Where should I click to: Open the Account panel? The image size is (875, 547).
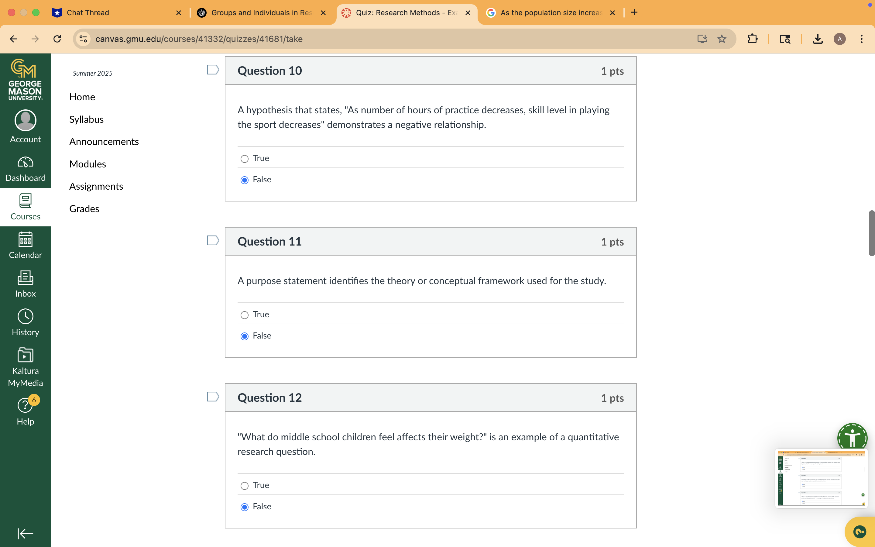click(25, 126)
